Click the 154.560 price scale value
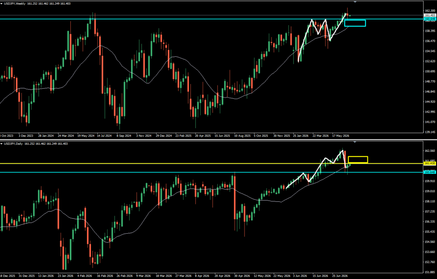 pos(430,242)
